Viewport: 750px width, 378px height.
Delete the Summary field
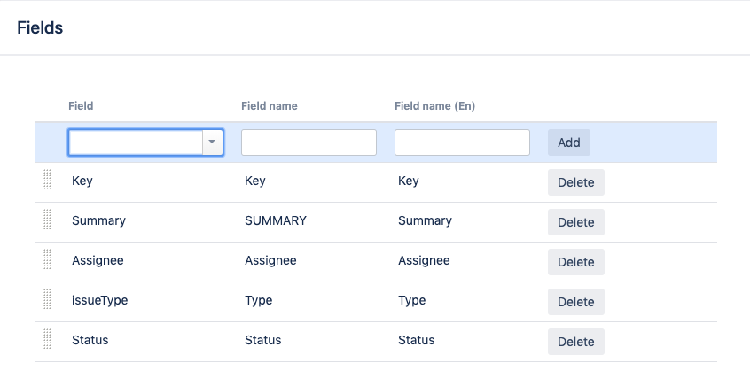(x=575, y=222)
